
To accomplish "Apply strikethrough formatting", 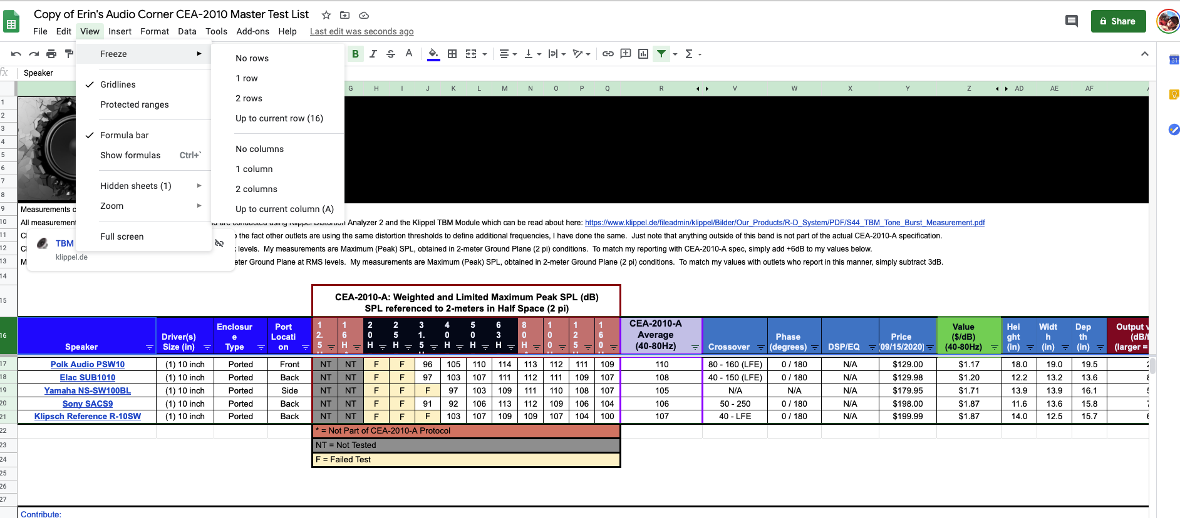I will [x=391, y=54].
